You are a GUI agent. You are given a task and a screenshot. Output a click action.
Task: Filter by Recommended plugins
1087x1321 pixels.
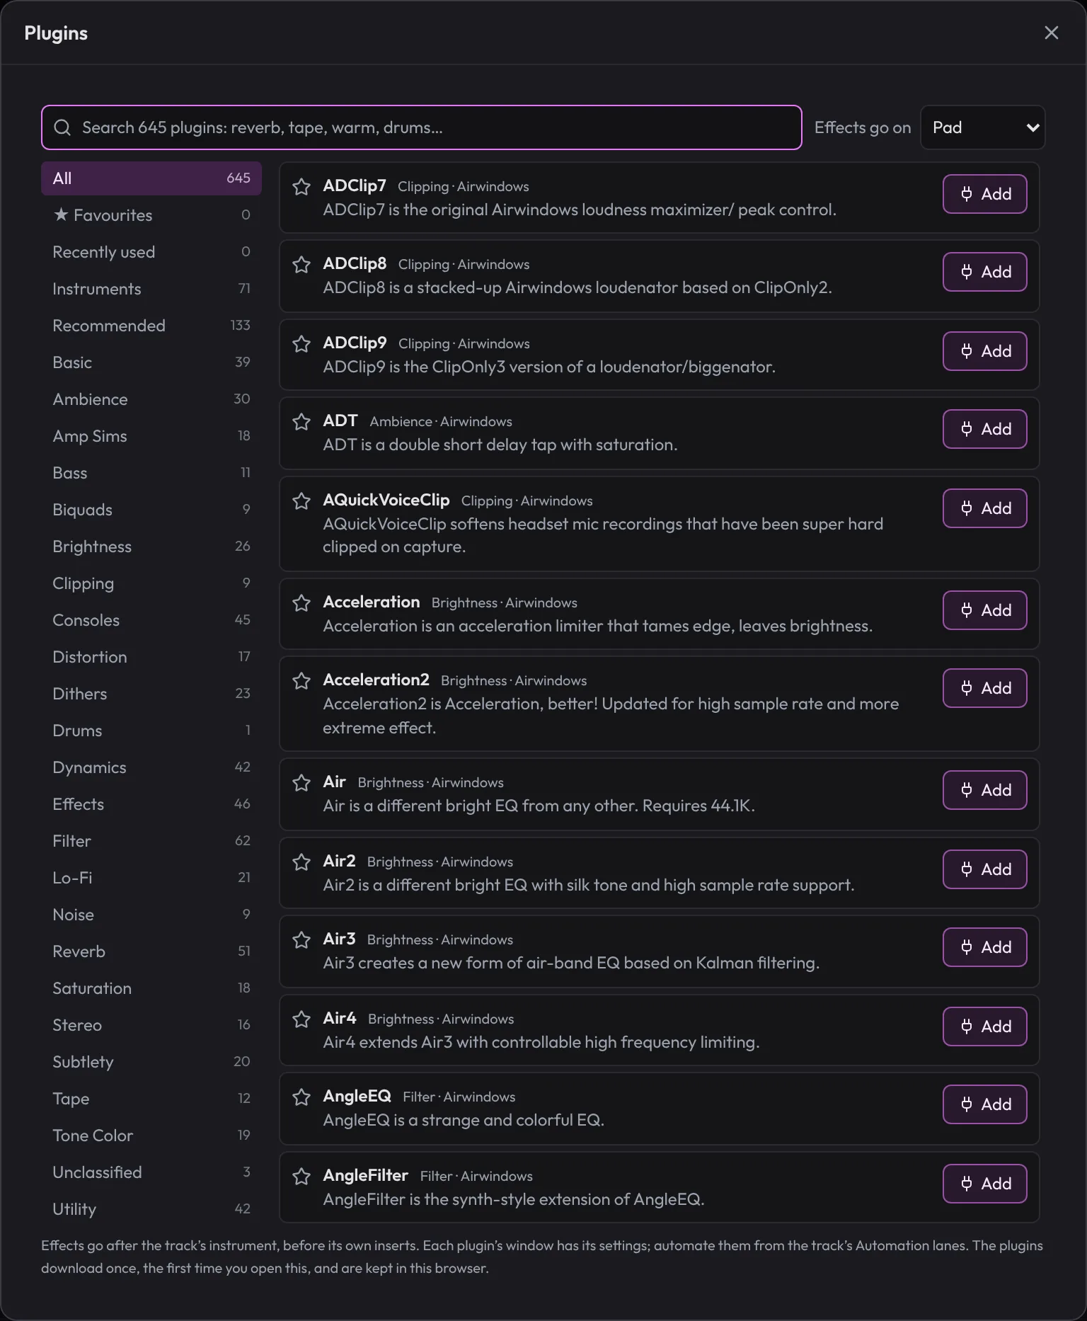151,326
